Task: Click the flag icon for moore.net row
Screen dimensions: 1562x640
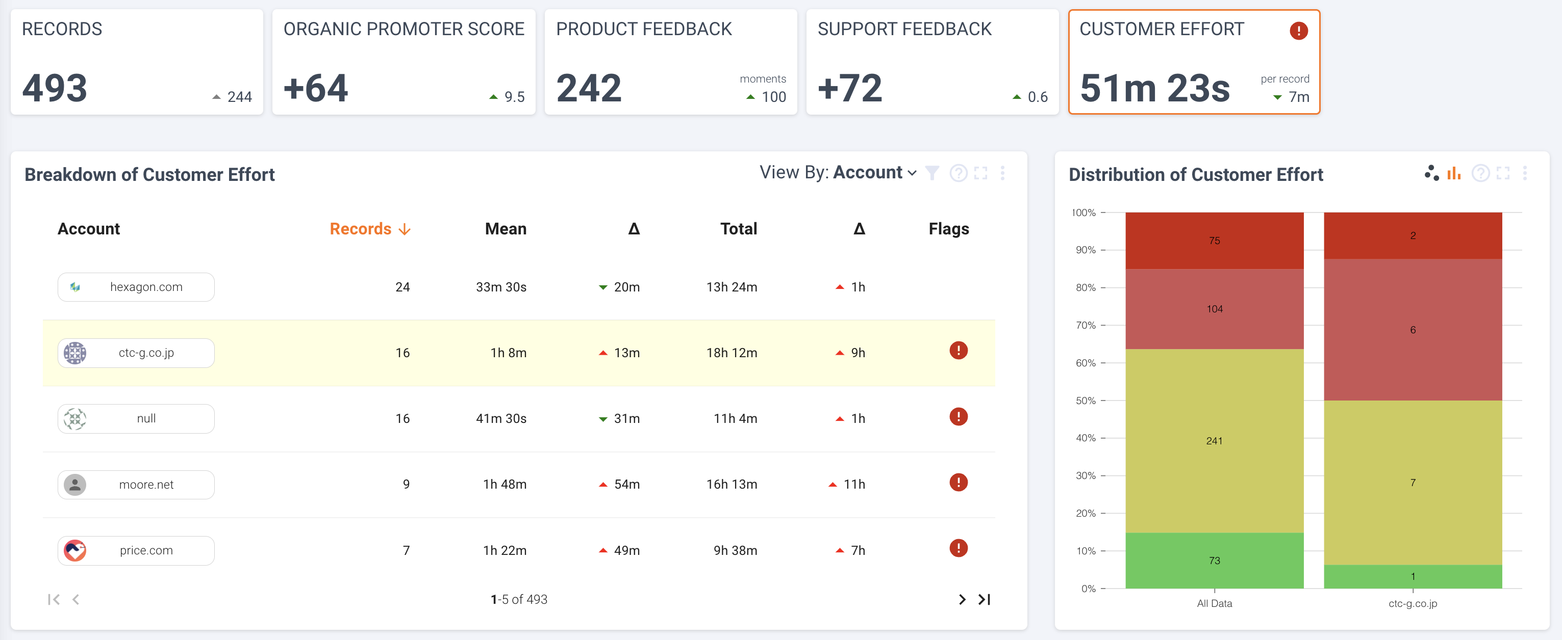Action: pyautogui.click(x=958, y=483)
